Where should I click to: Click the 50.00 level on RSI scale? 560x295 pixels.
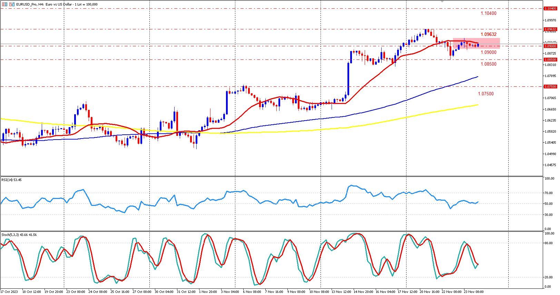[x=549, y=204]
